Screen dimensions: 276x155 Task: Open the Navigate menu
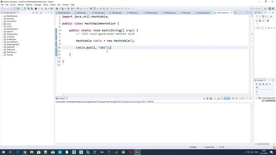coord(38,5)
